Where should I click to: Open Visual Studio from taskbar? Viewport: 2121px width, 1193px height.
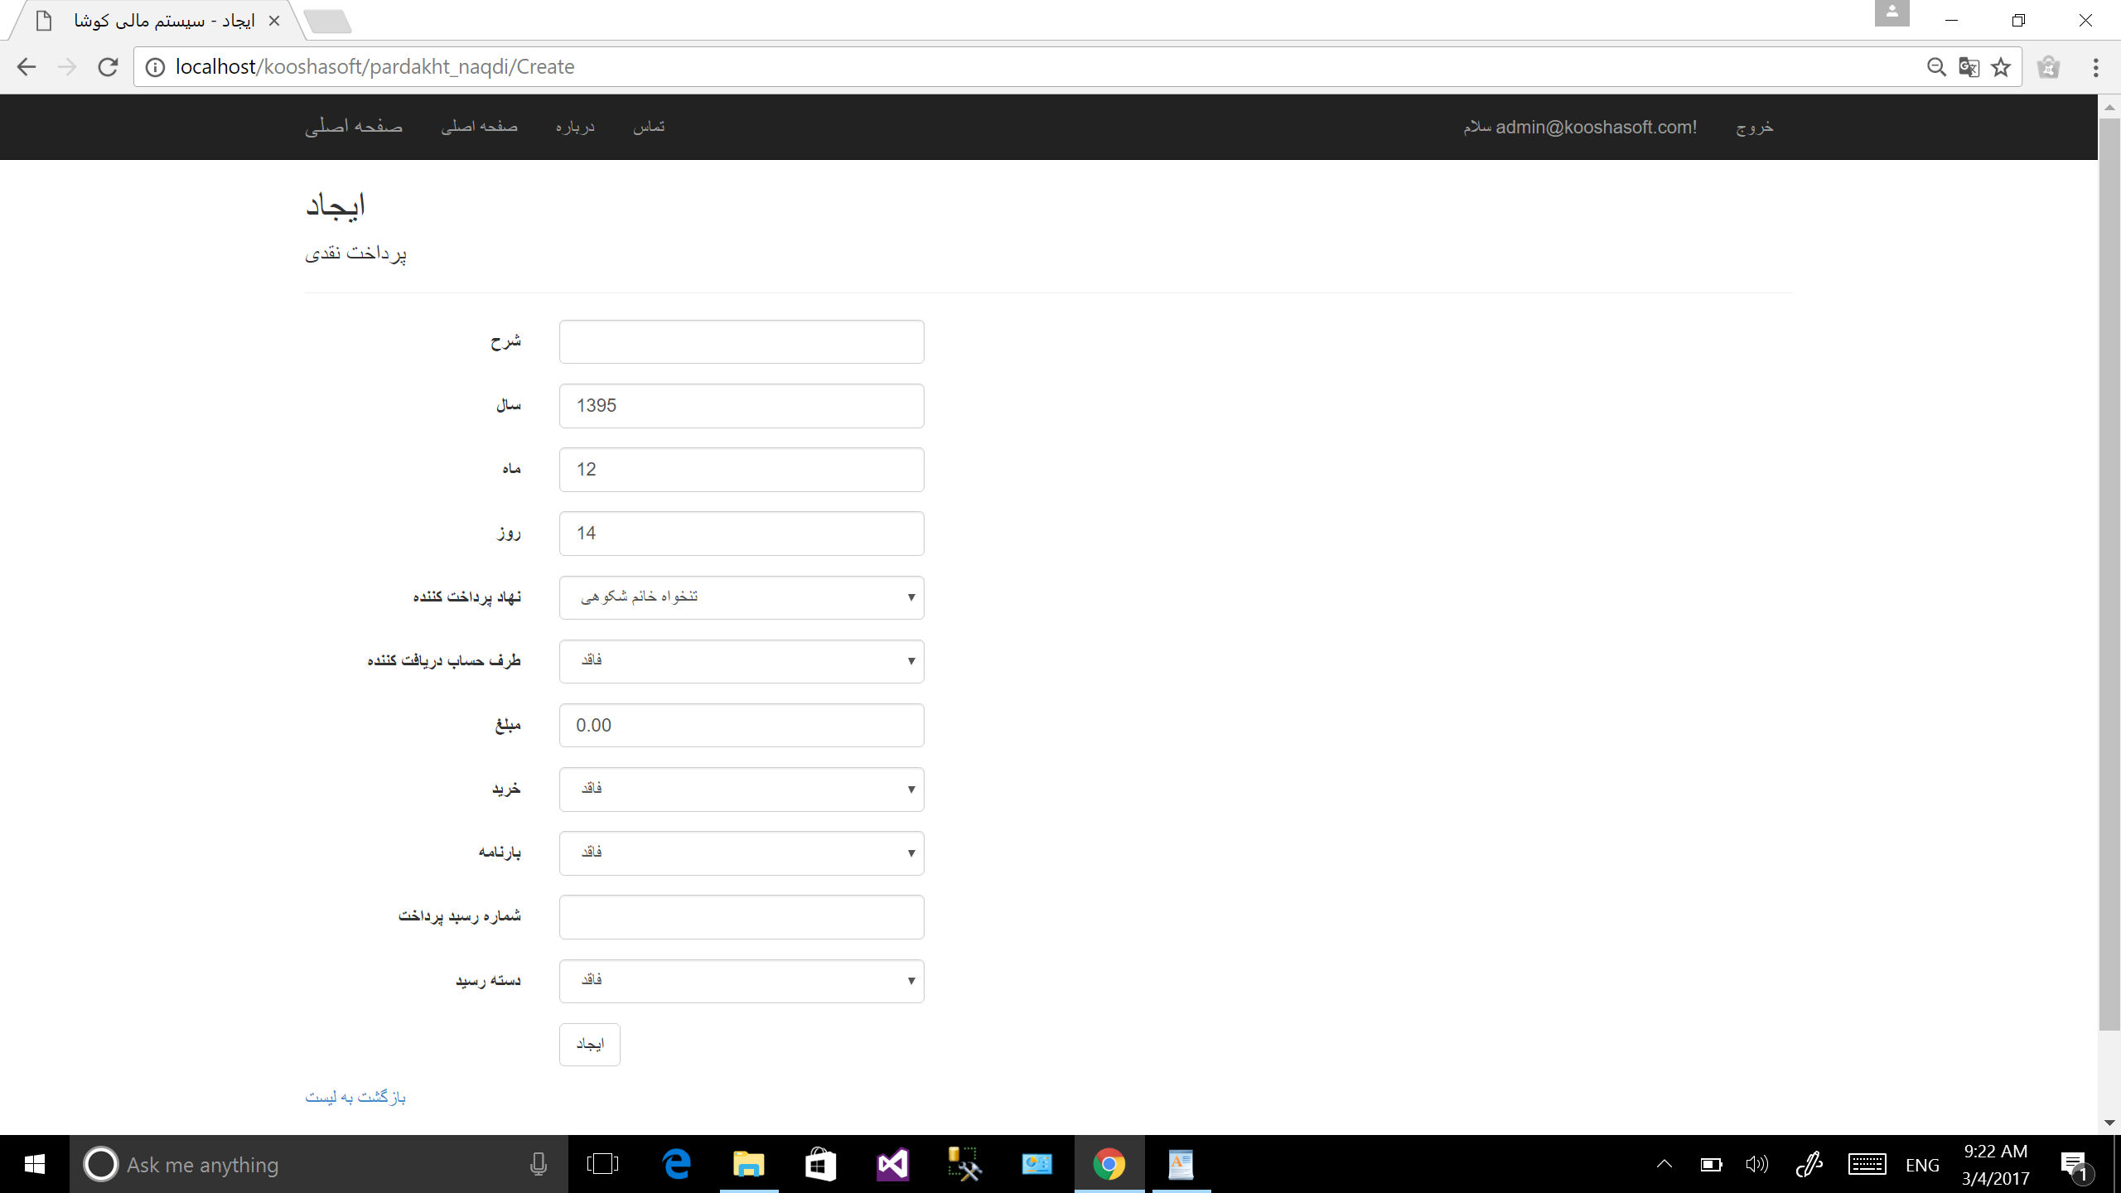[x=892, y=1164]
